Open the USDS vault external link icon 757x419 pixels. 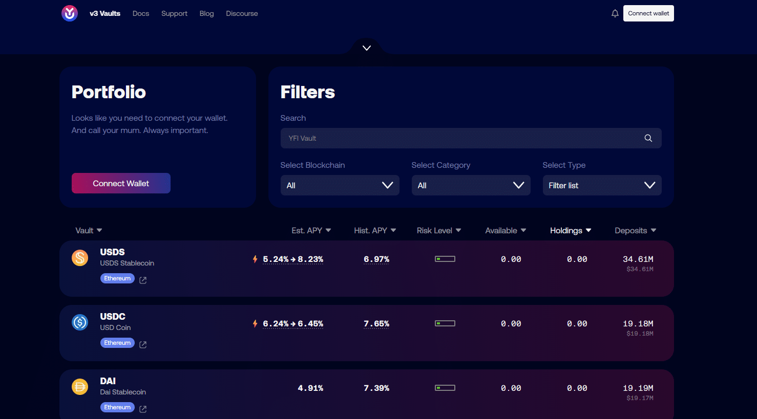(143, 280)
